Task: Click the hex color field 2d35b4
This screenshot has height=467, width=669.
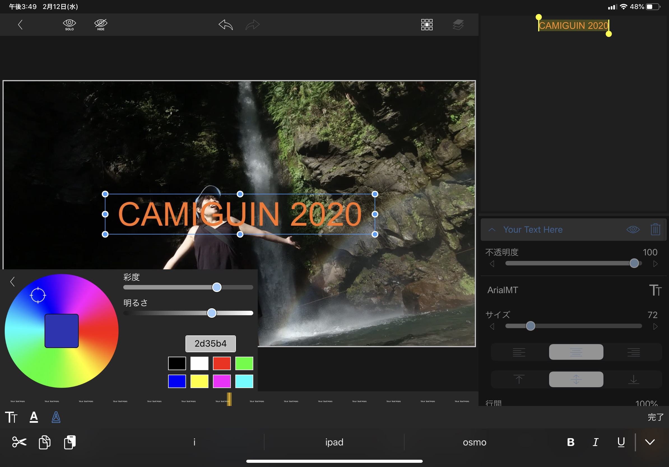Action: click(210, 344)
